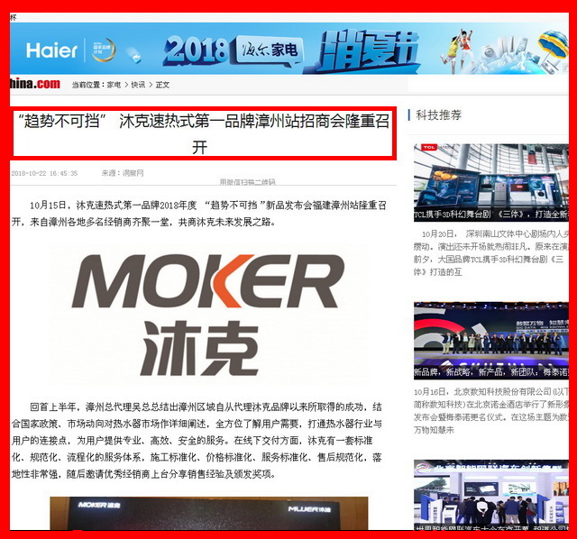
Task: Open the 新品牌，新战略，新产品 caption link
Action: click(490, 372)
